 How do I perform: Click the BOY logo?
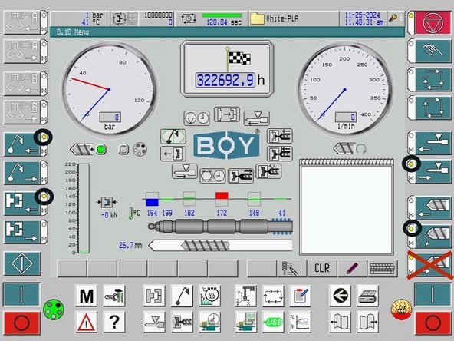point(226,145)
